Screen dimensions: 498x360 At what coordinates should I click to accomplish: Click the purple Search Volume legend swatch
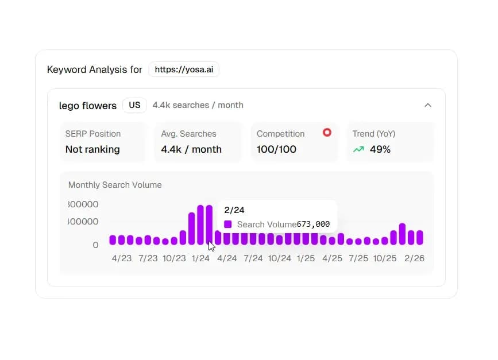(x=227, y=224)
